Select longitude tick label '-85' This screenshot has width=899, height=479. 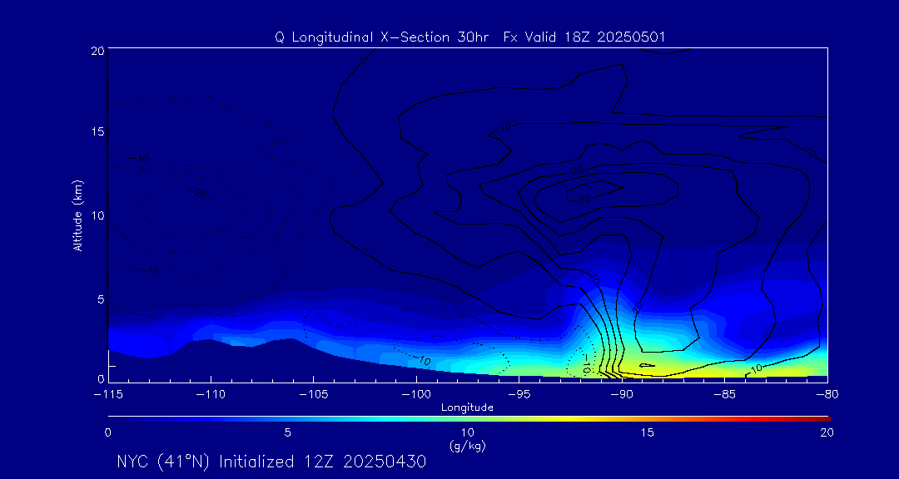pyautogui.click(x=725, y=394)
